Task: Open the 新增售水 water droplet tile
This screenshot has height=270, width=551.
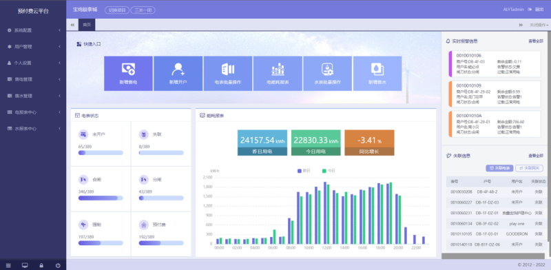Action: (x=377, y=74)
